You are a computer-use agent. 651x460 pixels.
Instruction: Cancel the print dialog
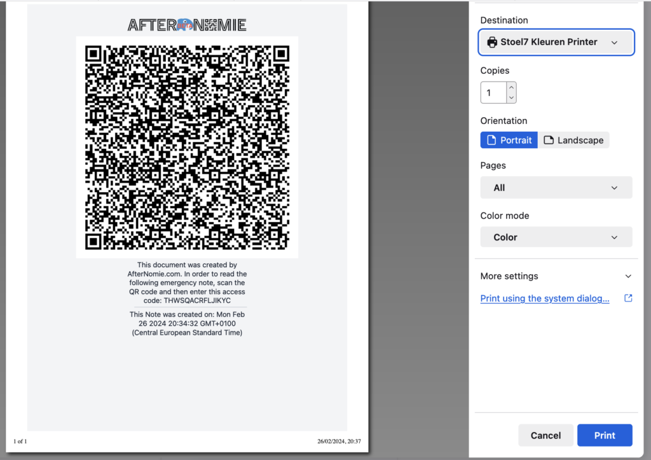point(545,435)
